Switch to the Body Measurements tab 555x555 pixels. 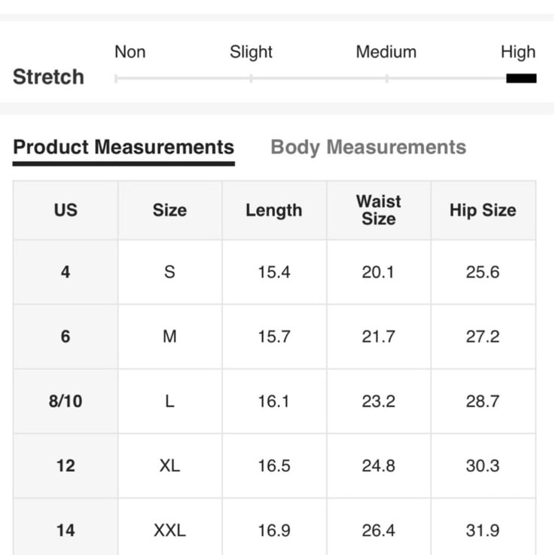pos(368,148)
